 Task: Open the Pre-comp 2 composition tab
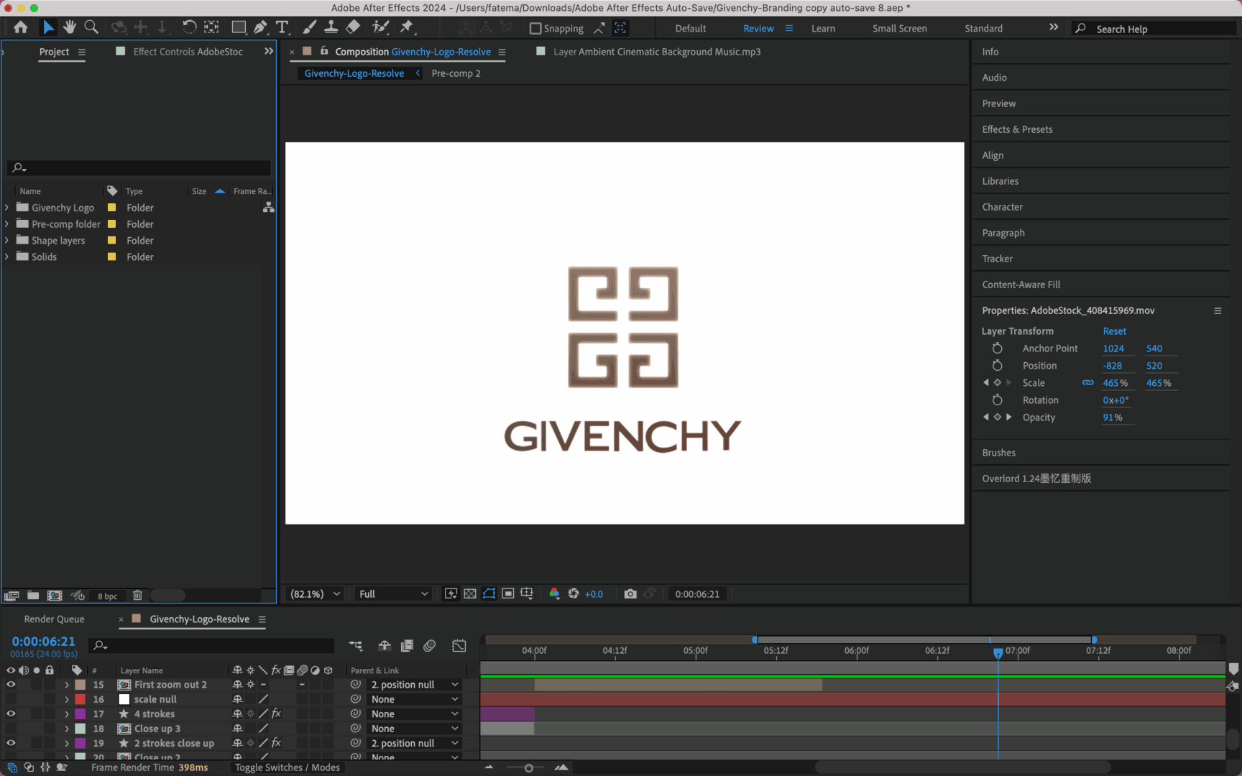[x=456, y=73]
